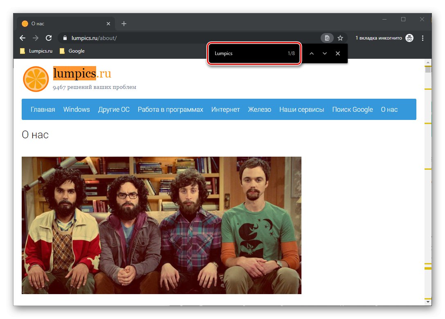This screenshot has width=445, height=319.
Task: Maximize the browser window
Action: pos(403,19)
